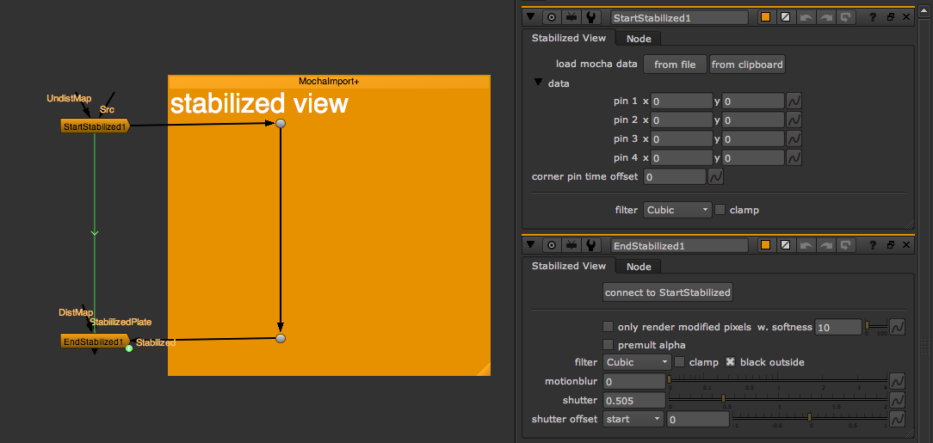Enable clamp checkbox in EndStabilized1 panel
Screen dimensions: 933x443
[679, 361]
